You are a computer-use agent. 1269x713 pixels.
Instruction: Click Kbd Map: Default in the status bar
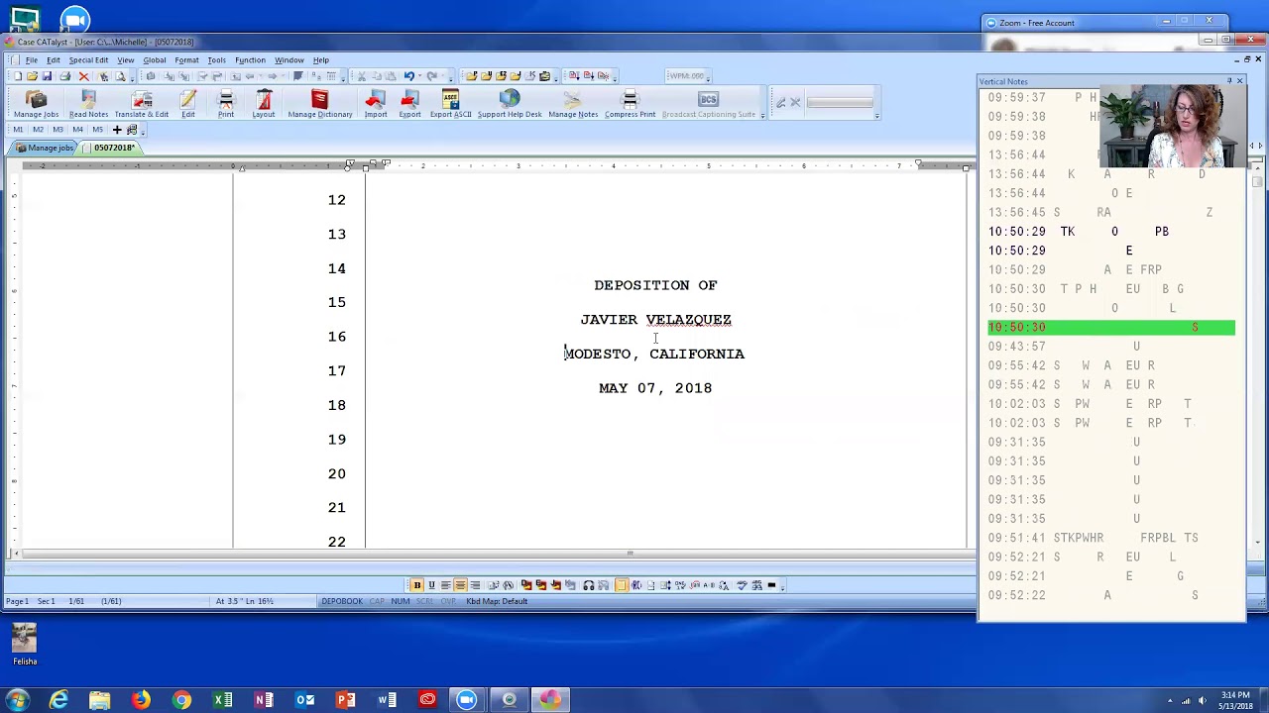(496, 601)
